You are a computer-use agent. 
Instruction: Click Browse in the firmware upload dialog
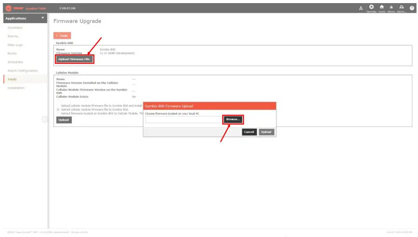(233, 119)
